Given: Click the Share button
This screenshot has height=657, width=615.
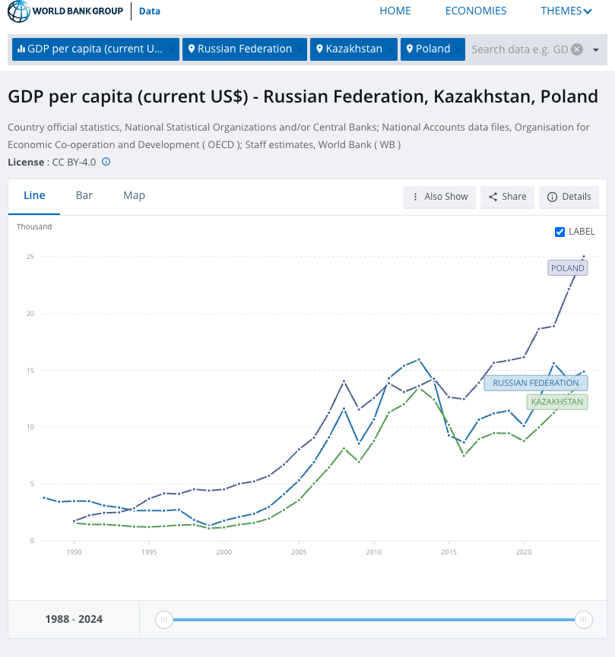Looking at the screenshot, I should (x=508, y=197).
